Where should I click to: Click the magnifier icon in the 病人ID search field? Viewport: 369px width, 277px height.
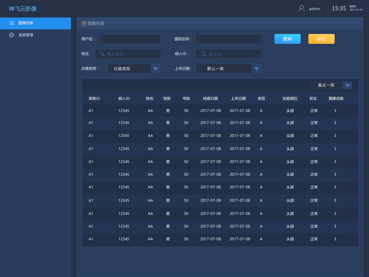[x=204, y=54]
